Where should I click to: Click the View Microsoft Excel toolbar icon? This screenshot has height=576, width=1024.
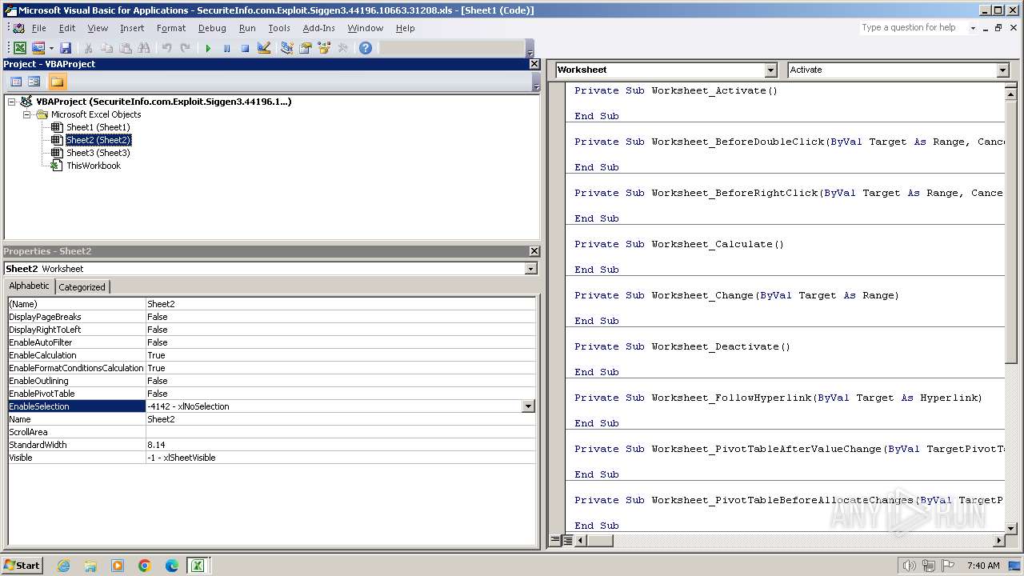click(20, 48)
